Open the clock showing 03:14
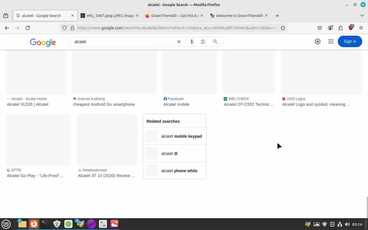This screenshot has width=368, height=230. click(x=357, y=224)
